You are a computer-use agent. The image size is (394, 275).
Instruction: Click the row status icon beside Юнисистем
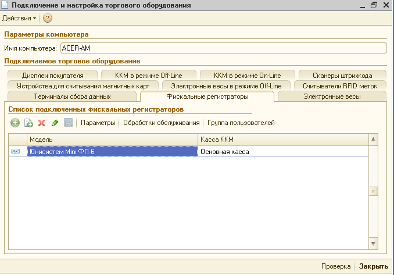click(15, 151)
